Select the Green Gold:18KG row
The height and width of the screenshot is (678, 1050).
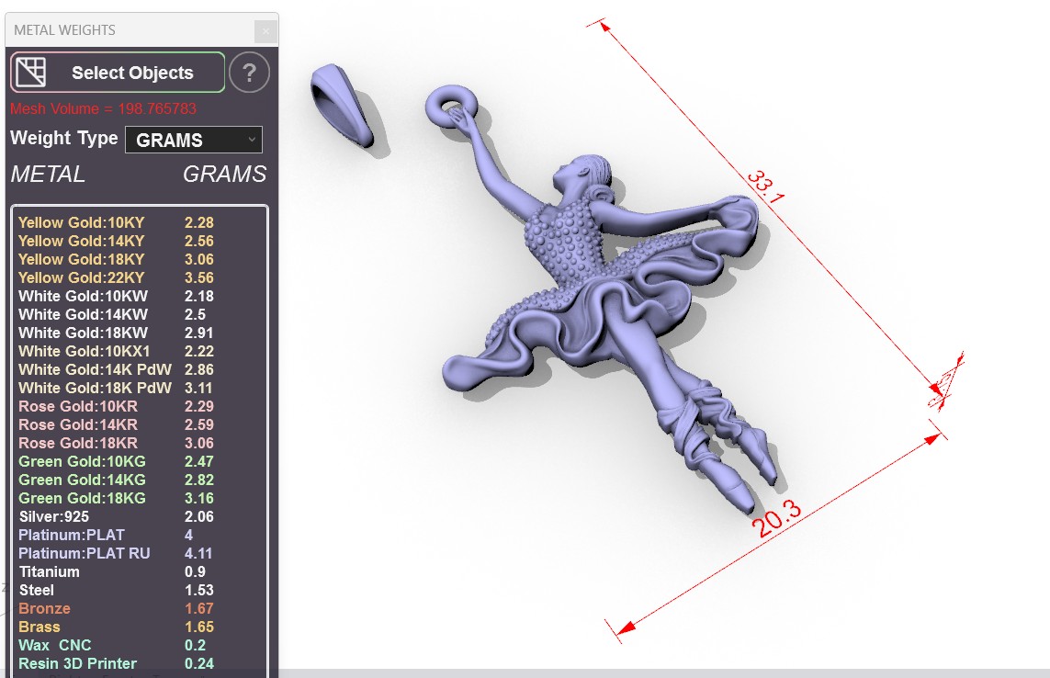tap(140, 499)
